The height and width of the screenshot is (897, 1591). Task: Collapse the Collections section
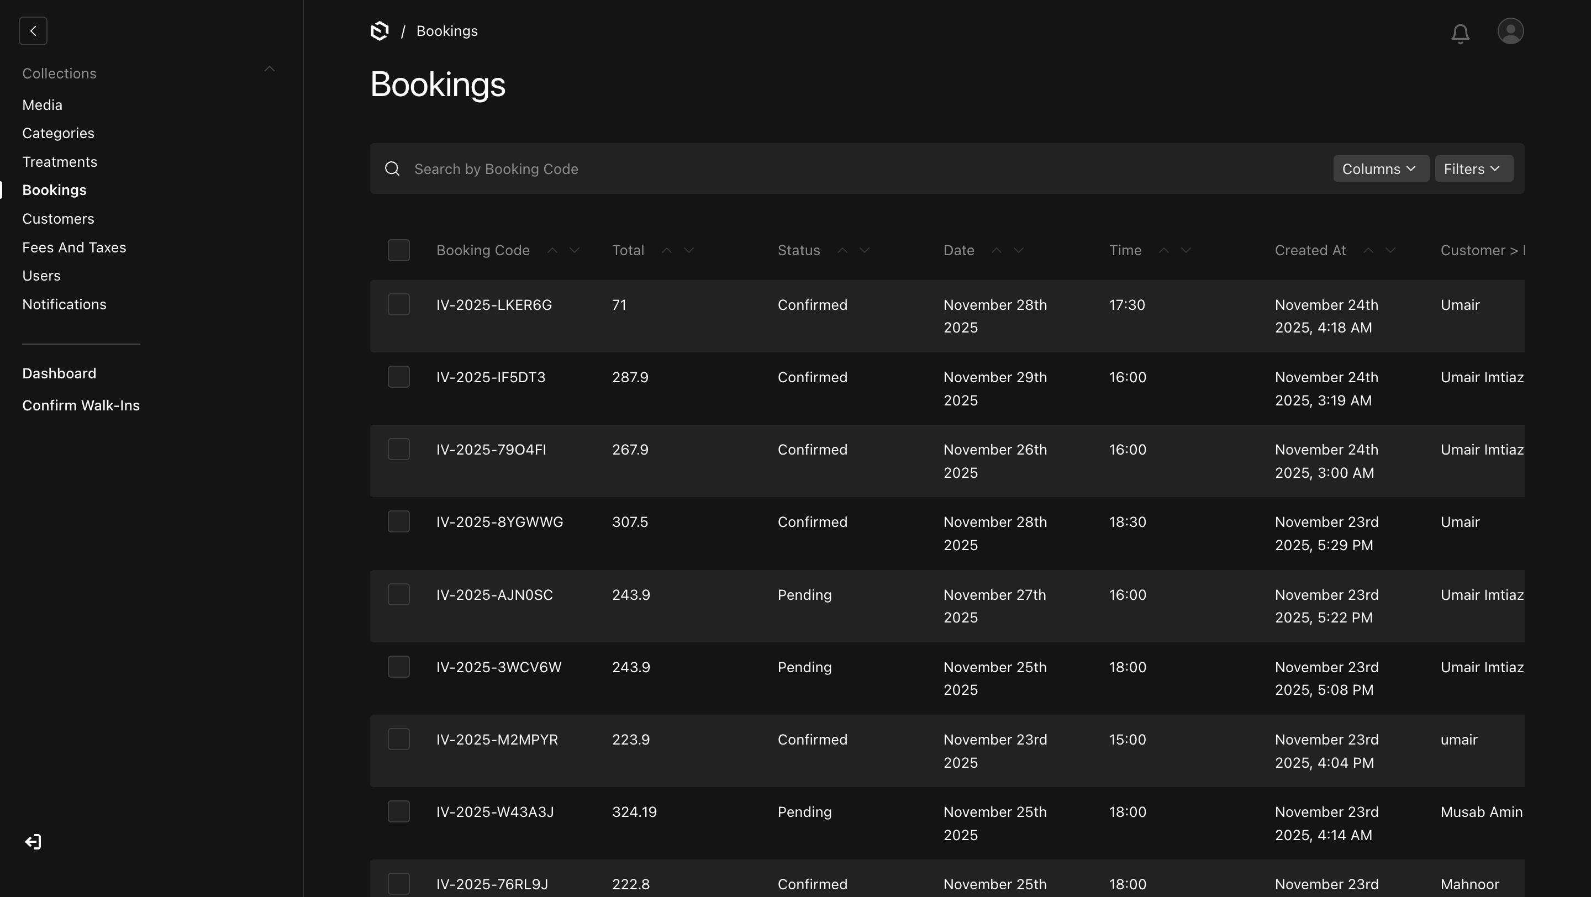(270, 68)
